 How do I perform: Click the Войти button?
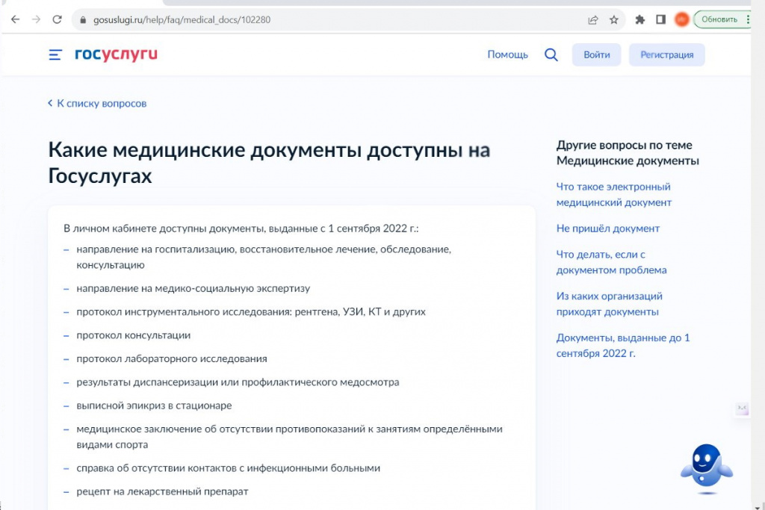pos(597,55)
